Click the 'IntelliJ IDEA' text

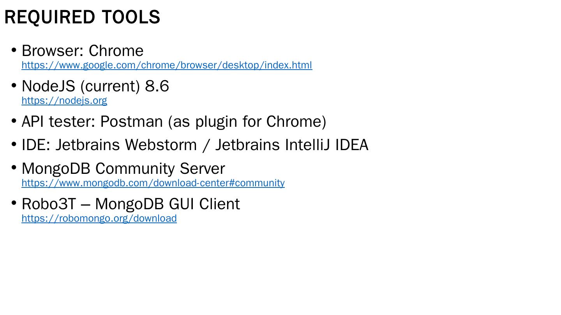pos(326,145)
